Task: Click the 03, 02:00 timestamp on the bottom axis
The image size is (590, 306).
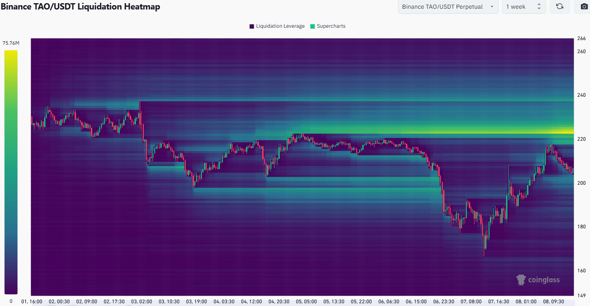Action: [141, 301]
